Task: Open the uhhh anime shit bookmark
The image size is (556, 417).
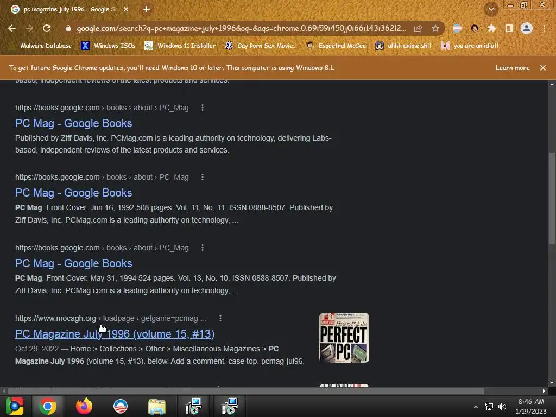Action: [403, 46]
